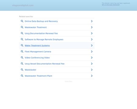This screenshot has width=137, height=109.
Task: Click chevron arrow on Uscg Vessel Documentation Renewal Fee row
Action: [92, 64]
